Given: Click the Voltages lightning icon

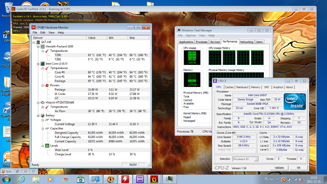Looking at the screenshot, I should pyautogui.click(x=47, y=120).
